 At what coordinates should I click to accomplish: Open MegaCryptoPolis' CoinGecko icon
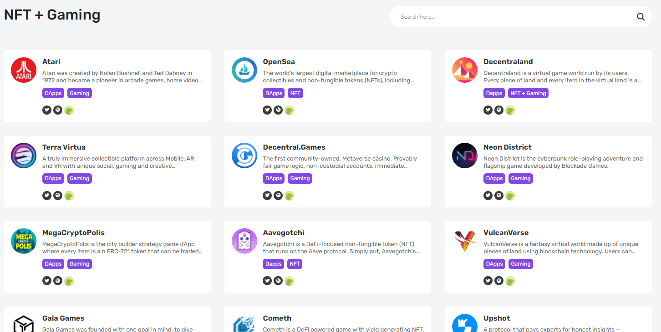69,281
